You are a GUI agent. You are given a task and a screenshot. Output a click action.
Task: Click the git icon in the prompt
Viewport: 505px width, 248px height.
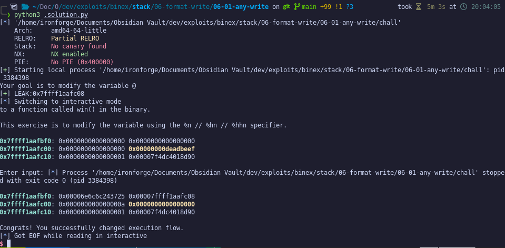click(286, 6)
